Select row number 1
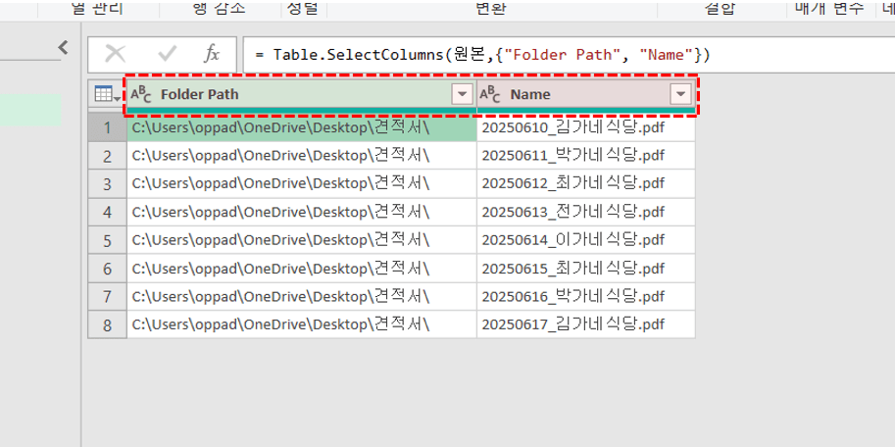This screenshot has height=447, width=895. point(107,127)
